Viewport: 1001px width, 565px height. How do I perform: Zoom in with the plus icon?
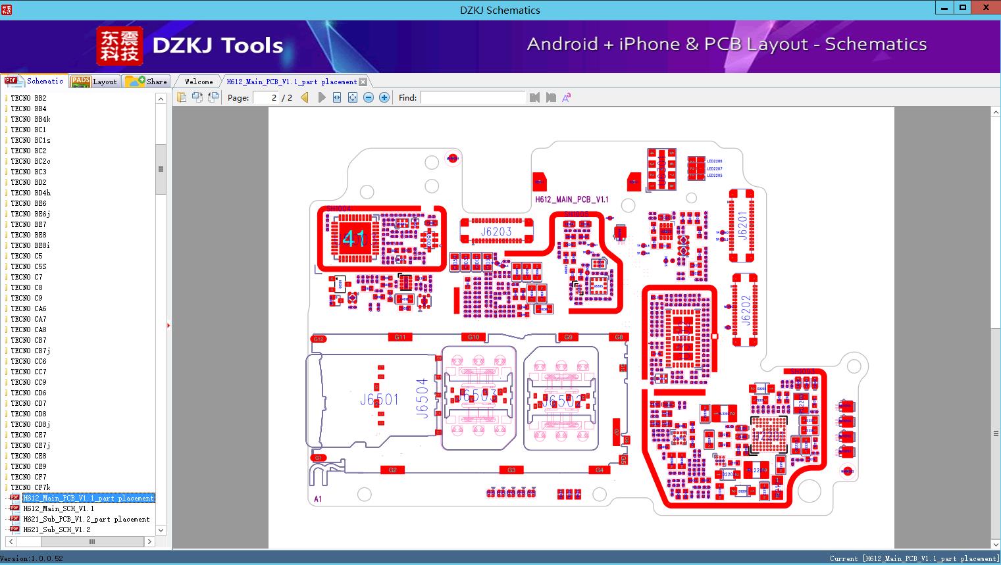coord(384,97)
